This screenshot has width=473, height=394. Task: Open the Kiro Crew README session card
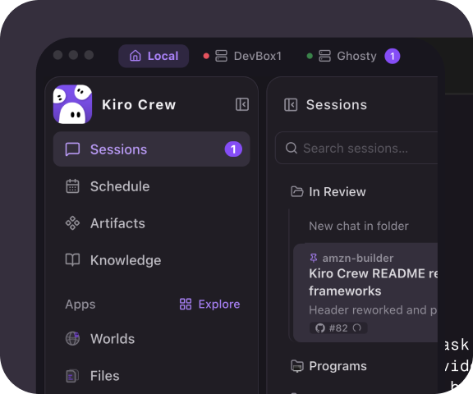(365, 292)
